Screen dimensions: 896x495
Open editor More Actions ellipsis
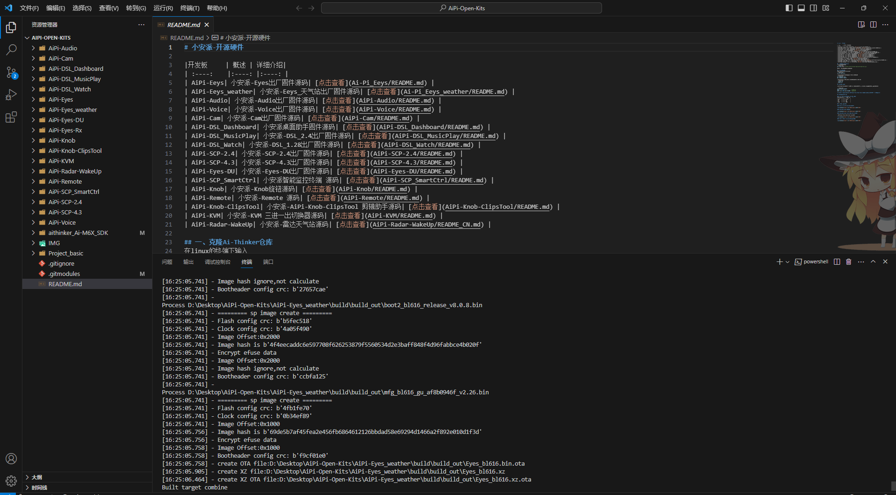tap(885, 25)
